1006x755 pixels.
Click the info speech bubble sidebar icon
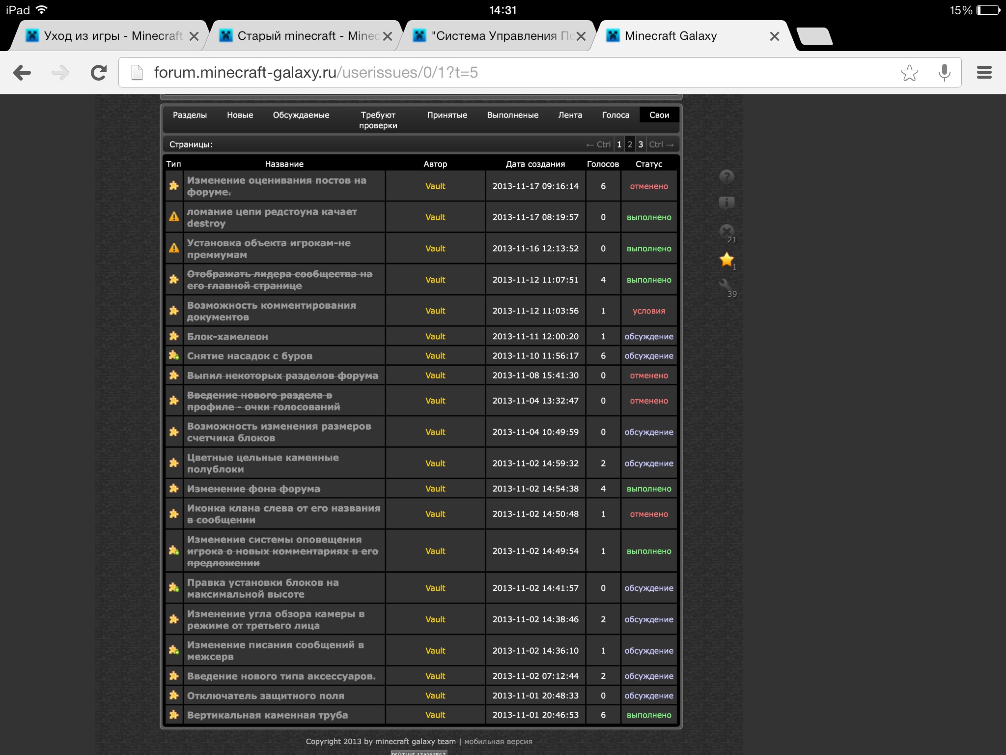pos(727,203)
